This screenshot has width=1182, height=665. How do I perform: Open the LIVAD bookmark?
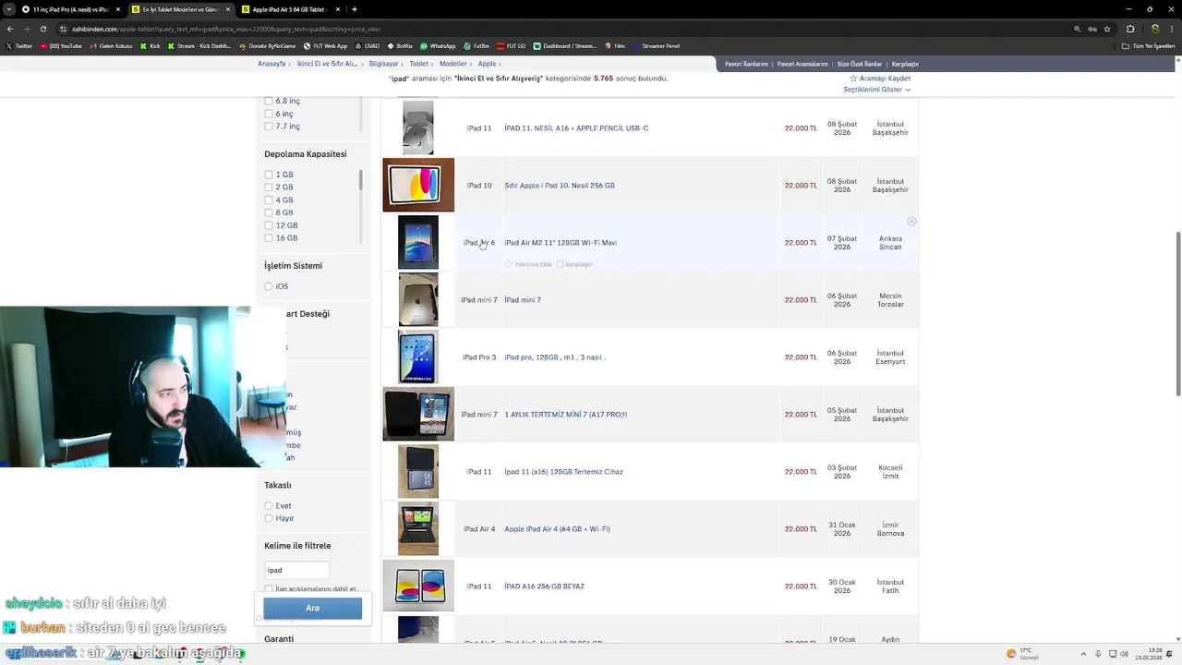[368, 45]
